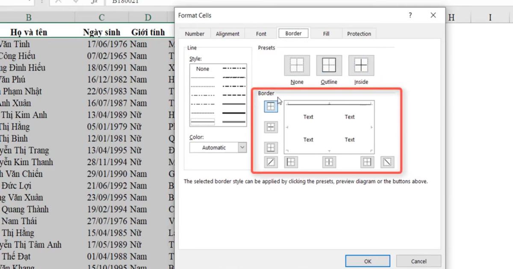The width and height of the screenshot is (513, 269).
Task: Switch to the Protection tab
Action: point(359,33)
